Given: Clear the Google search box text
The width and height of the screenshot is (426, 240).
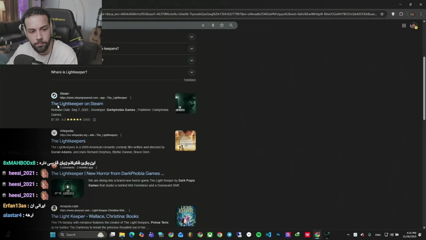Looking at the screenshot, I should pyautogui.click(x=203, y=25).
